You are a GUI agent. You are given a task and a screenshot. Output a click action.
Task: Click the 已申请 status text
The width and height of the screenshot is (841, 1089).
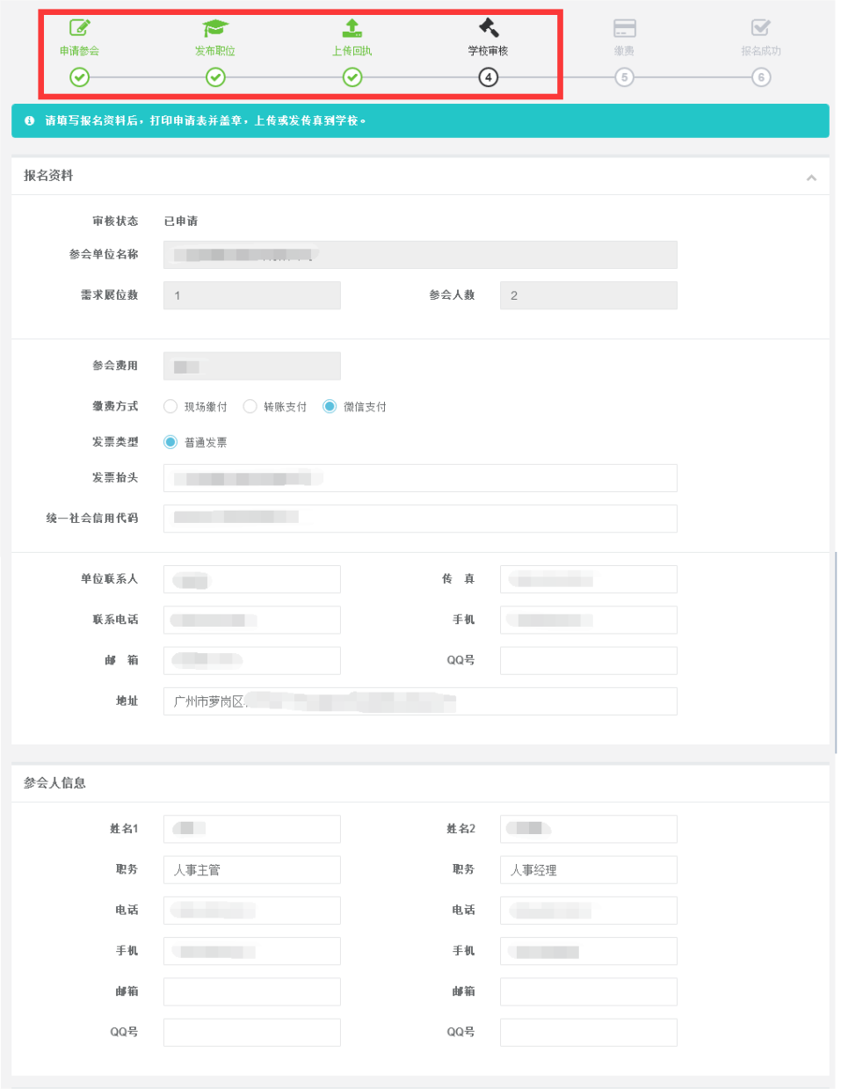(181, 221)
